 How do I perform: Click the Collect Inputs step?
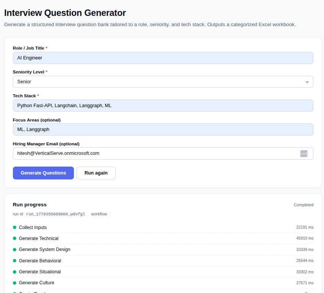pyautogui.click(x=163, y=228)
